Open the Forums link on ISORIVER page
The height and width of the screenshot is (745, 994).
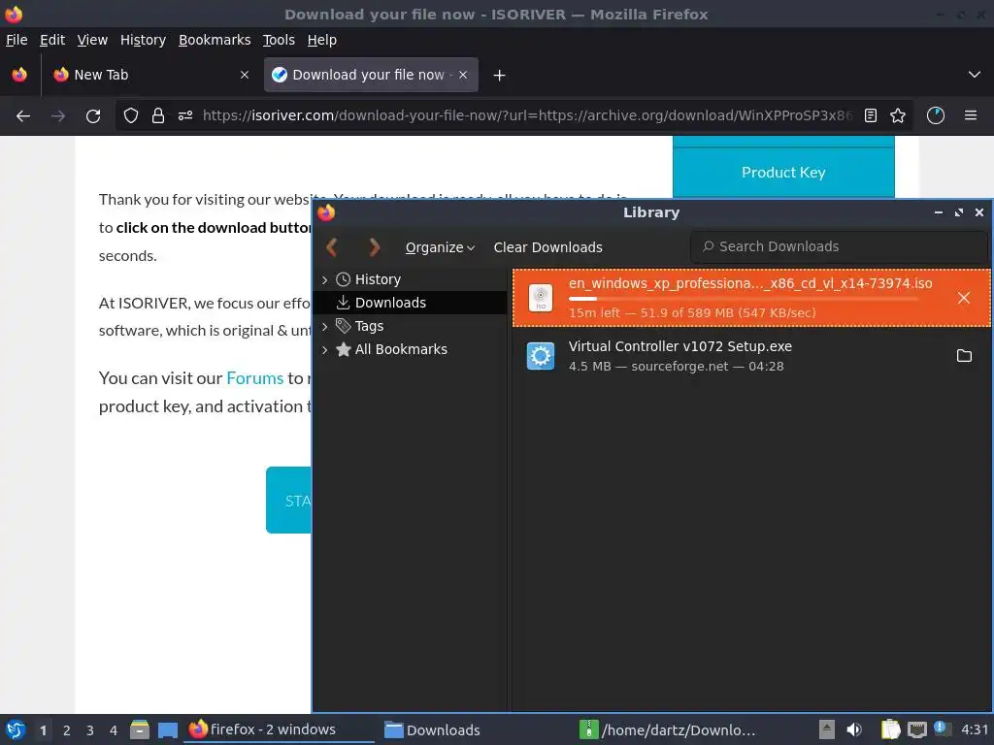point(255,378)
